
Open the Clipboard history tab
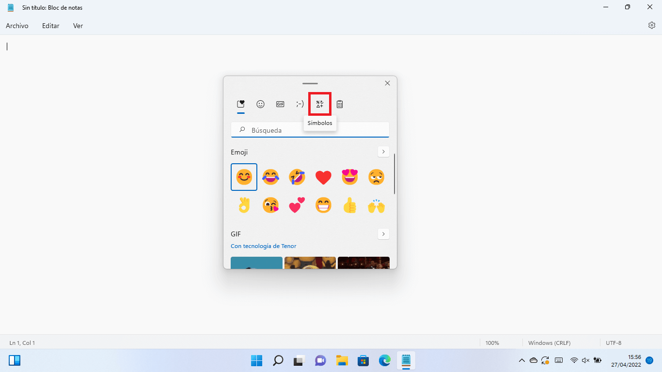click(x=340, y=104)
